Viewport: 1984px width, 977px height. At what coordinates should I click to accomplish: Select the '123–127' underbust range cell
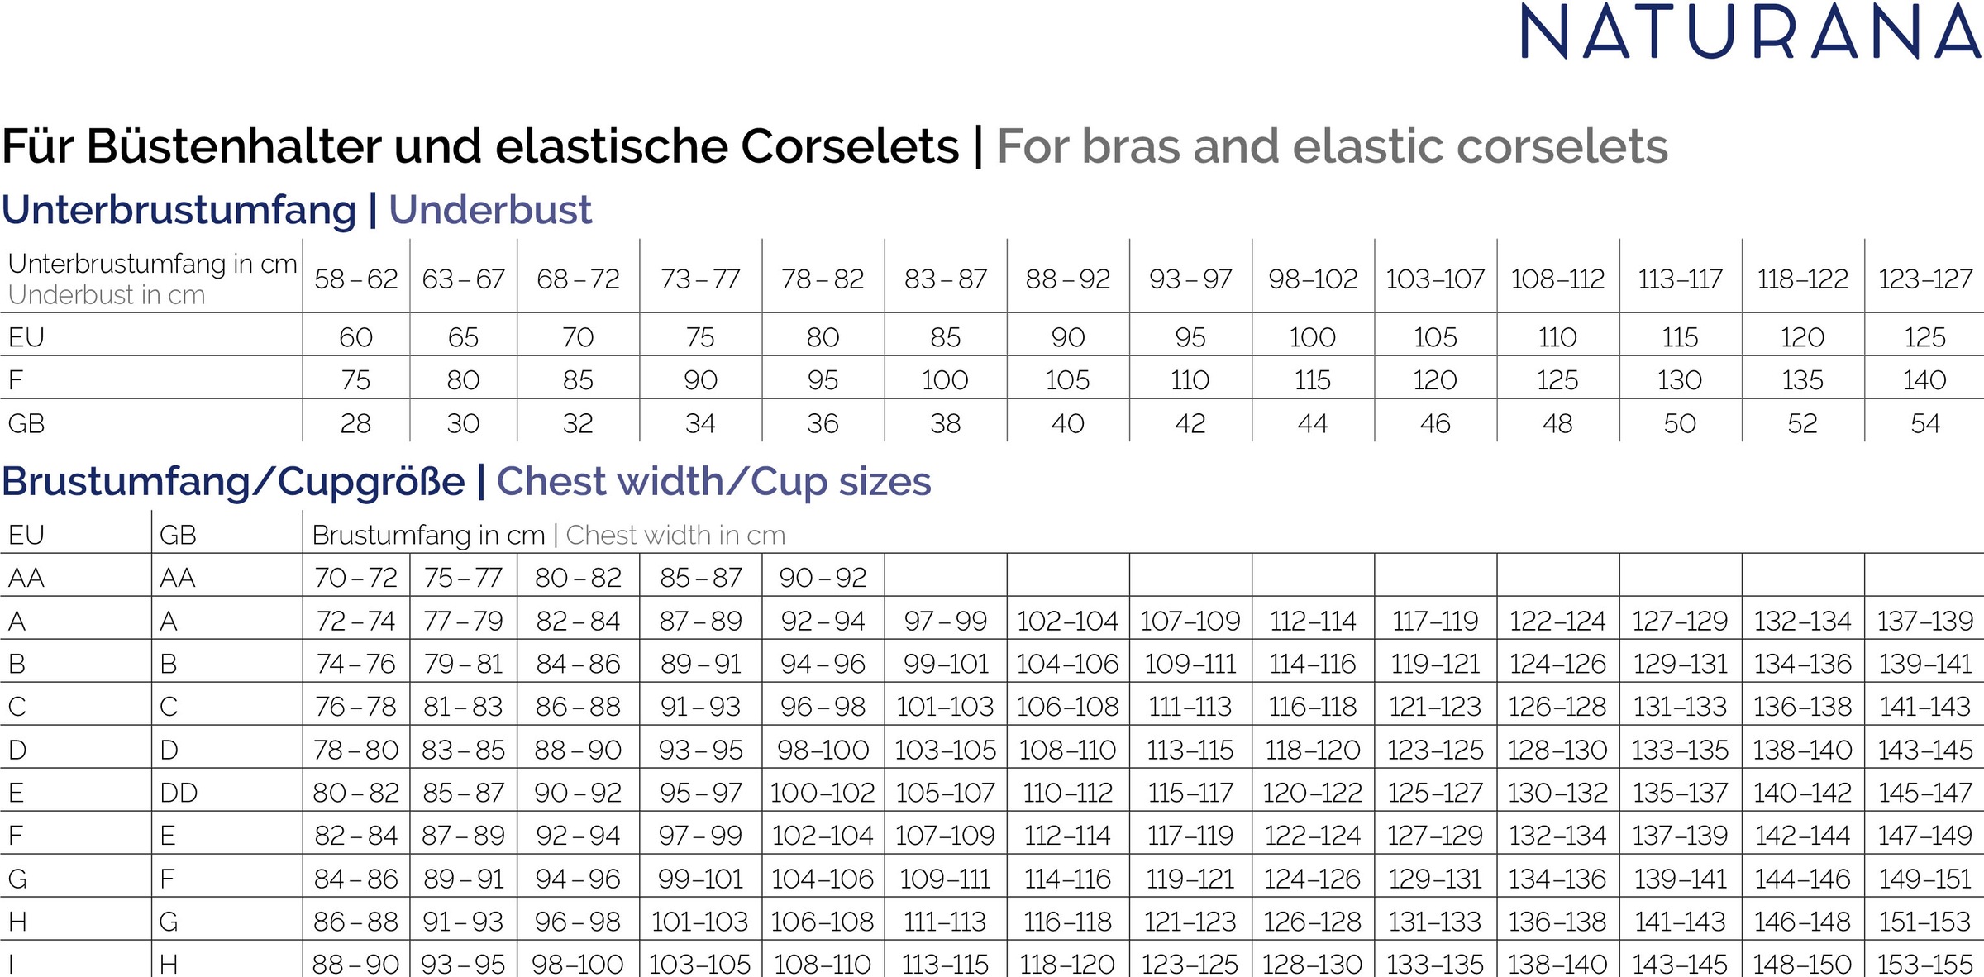point(1924,279)
